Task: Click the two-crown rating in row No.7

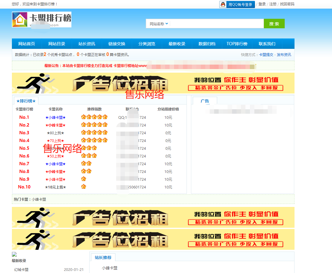Action: [x=86, y=163]
